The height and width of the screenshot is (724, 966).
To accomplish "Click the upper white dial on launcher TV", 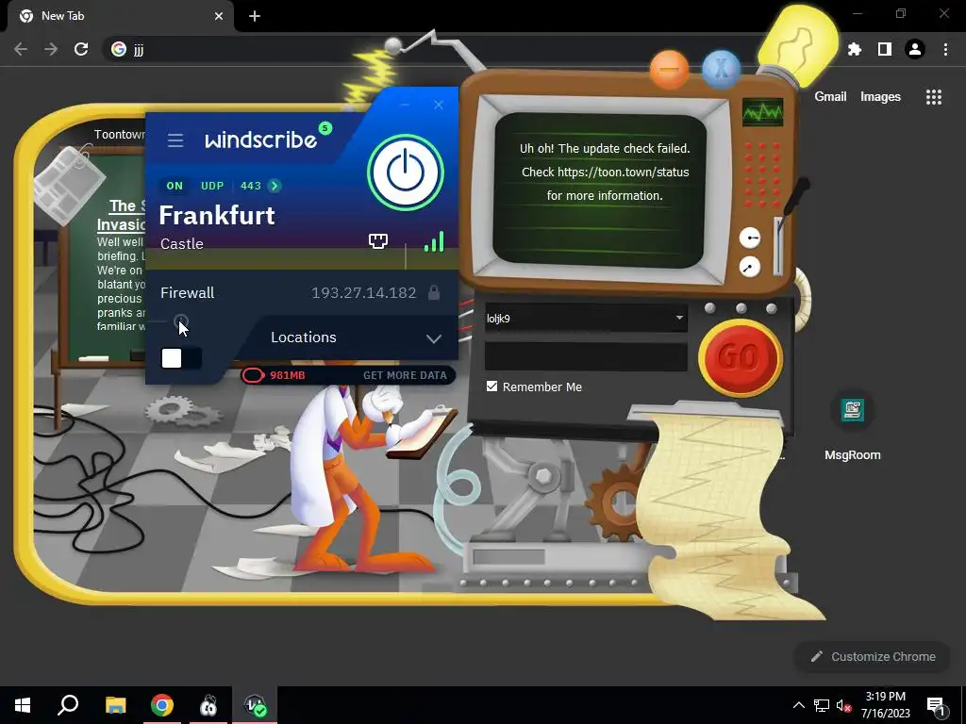I will click(x=750, y=238).
